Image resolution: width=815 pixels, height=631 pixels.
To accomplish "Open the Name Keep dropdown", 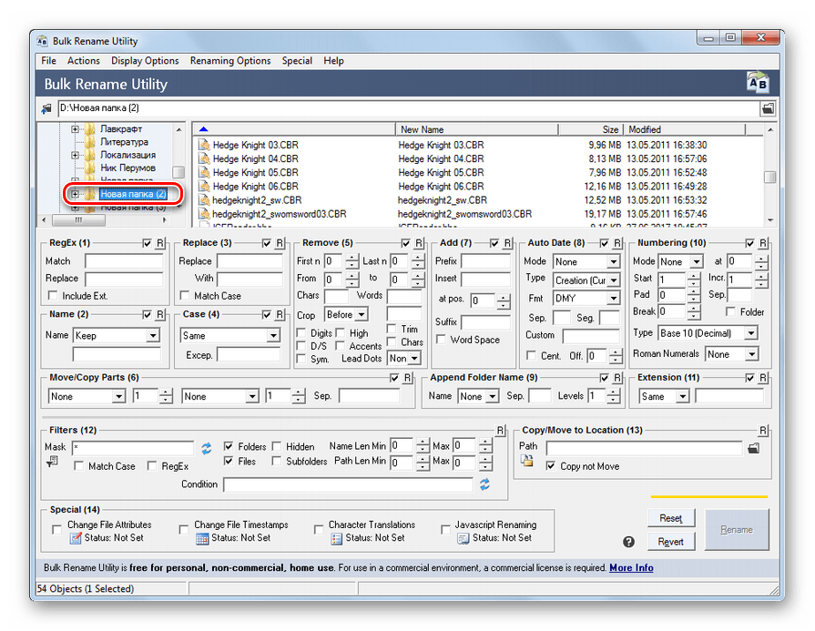I will point(152,336).
